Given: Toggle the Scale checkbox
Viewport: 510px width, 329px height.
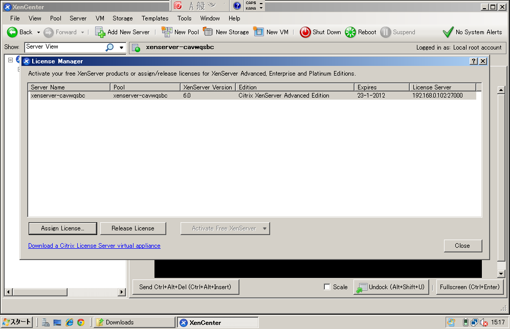Looking at the screenshot, I should (x=327, y=287).
